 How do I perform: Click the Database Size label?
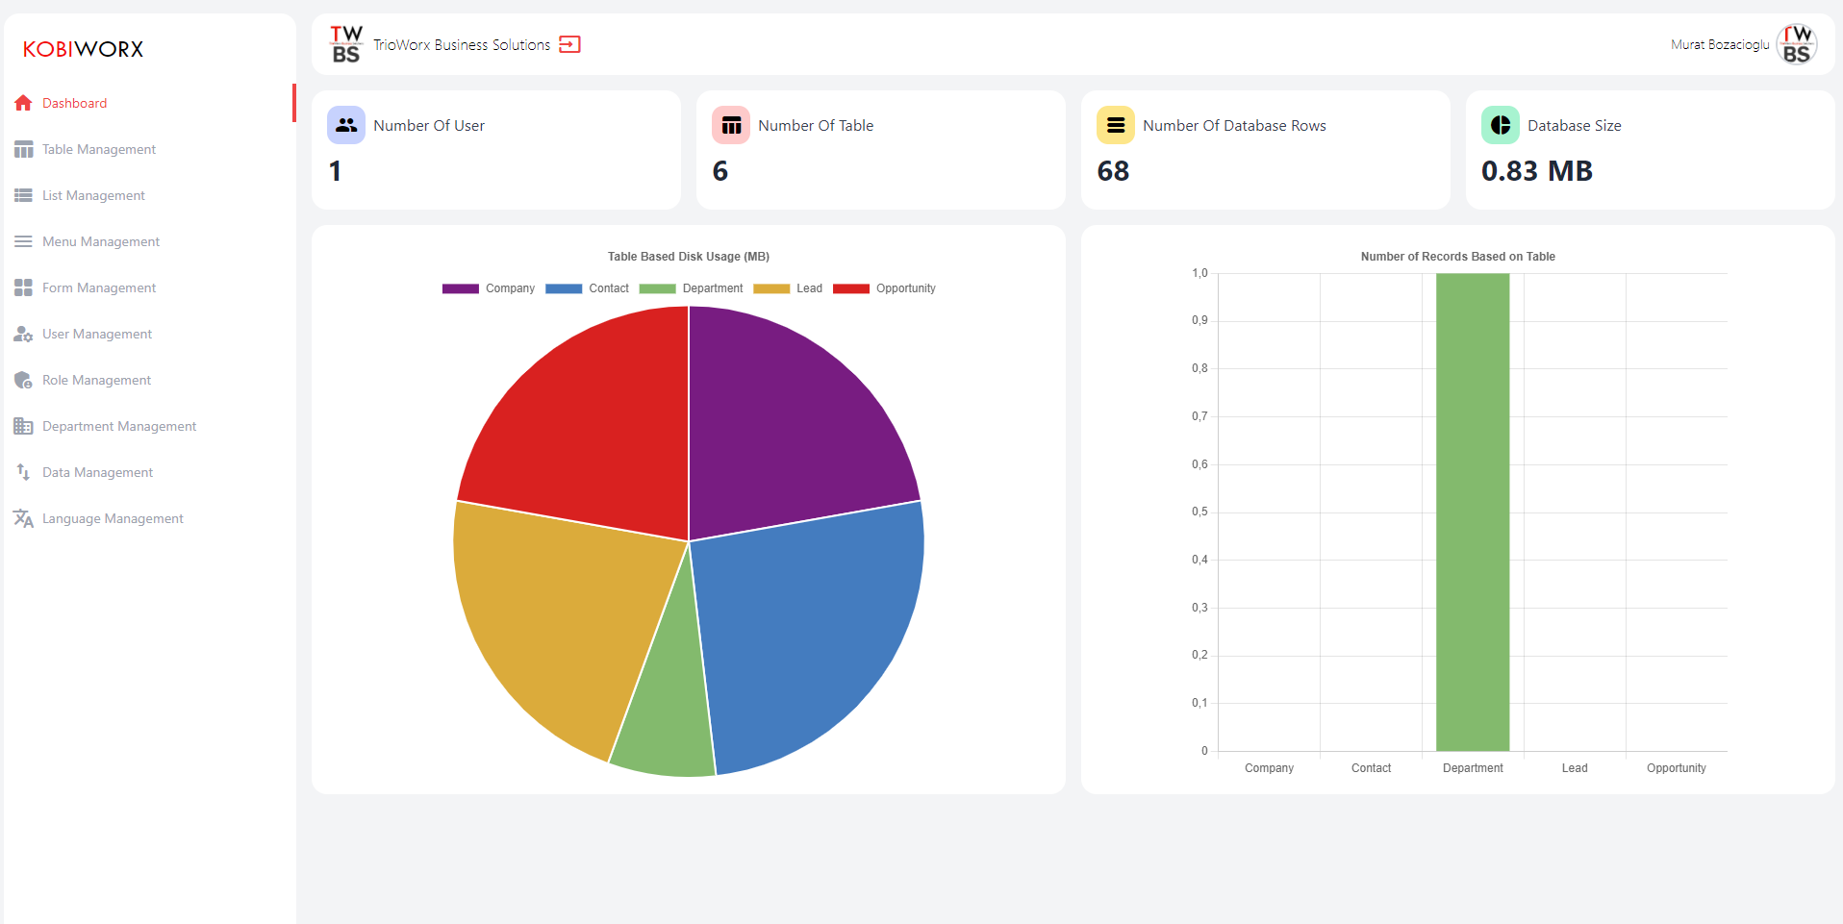coord(1575,126)
